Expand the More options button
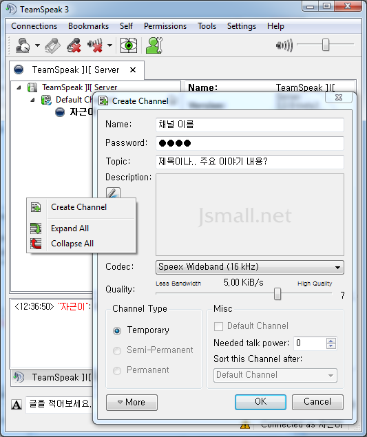The height and width of the screenshot is (437, 367). tap(132, 402)
